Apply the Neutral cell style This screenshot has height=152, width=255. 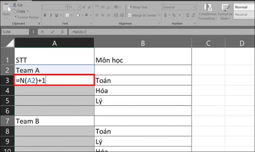244,15
